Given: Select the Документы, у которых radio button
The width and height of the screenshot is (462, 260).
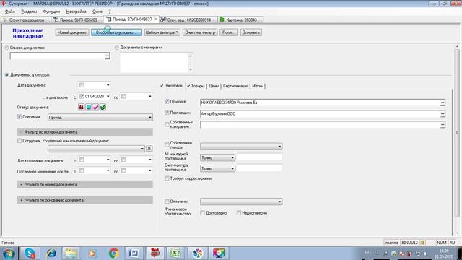Looking at the screenshot, I should pyautogui.click(x=6, y=75).
